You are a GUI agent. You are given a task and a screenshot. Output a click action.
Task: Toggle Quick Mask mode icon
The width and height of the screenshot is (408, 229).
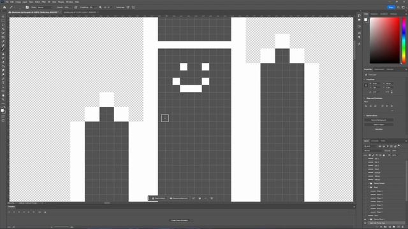click(3, 116)
